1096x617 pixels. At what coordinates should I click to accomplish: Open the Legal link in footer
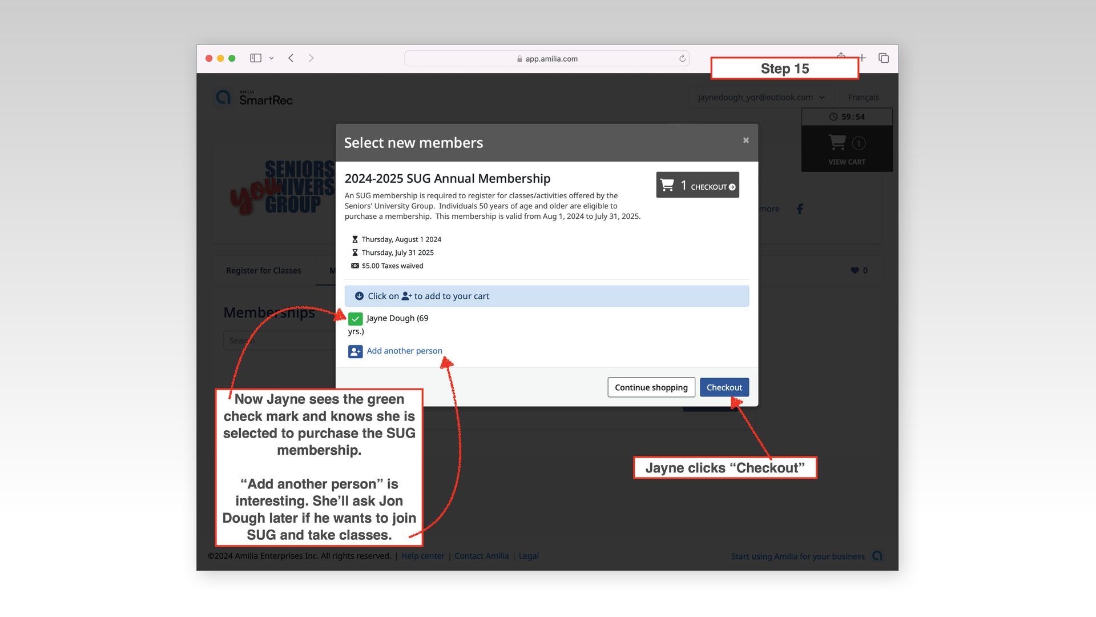click(x=529, y=556)
